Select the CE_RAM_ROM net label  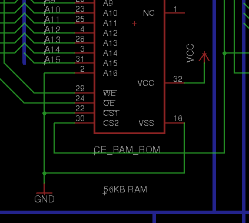click(x=127, y=149)
